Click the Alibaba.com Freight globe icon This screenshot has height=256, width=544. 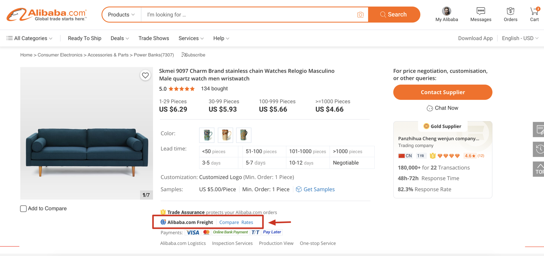tap(163, 222)
